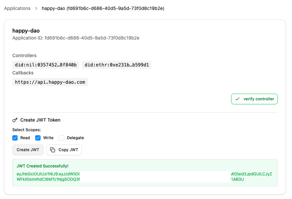
Task: Select the did:nil controller chip
Action: tap(46, 65)
